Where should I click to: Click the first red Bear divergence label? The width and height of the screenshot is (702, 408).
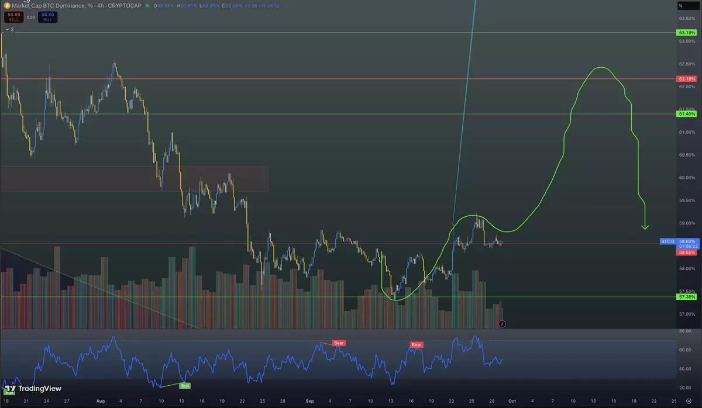tap(338, 343)
